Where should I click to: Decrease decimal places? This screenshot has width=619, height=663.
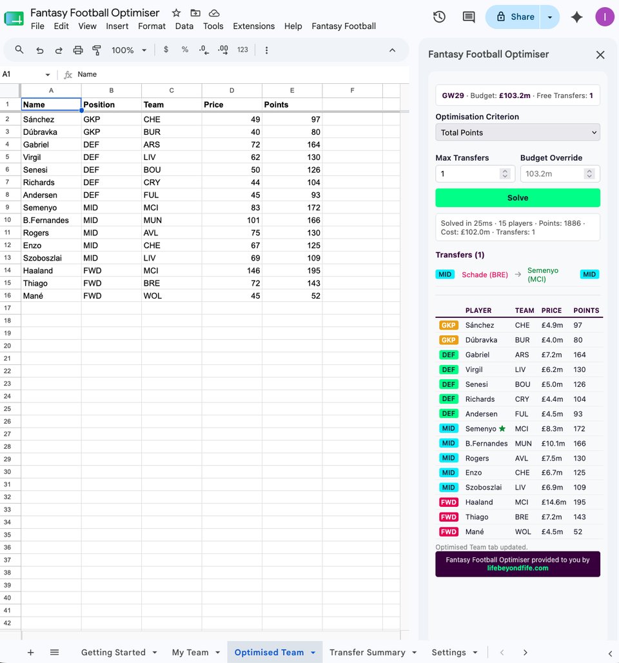click(204, 50)
